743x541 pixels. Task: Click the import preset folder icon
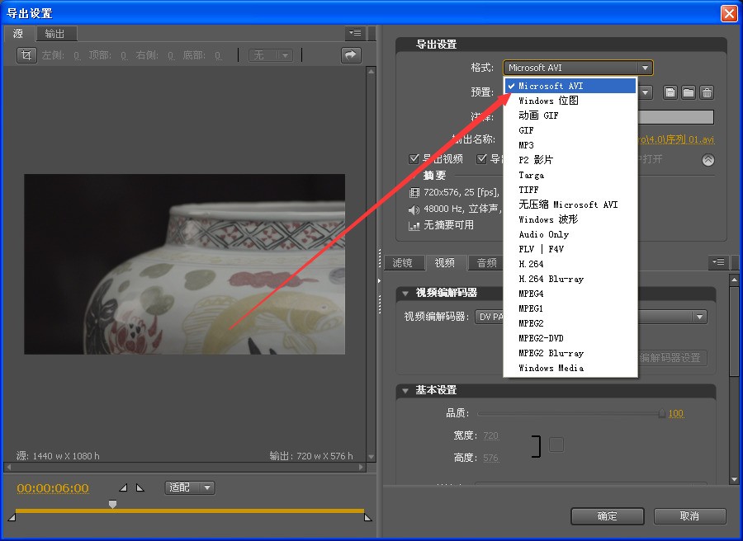pos(689,93)
